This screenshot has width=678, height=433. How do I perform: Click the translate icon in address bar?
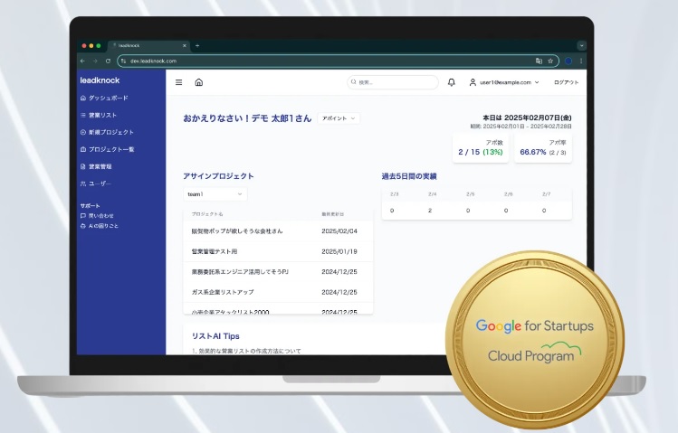539,61
